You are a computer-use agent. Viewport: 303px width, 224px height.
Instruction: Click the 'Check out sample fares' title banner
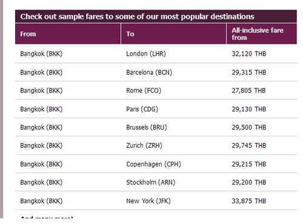pyautogui.click(x=156, y=16)
